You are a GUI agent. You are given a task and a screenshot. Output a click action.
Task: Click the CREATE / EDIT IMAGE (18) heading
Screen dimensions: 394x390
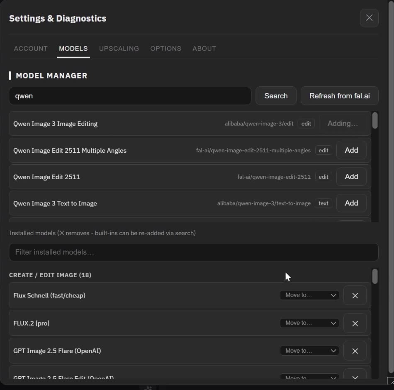click(50, 275)
